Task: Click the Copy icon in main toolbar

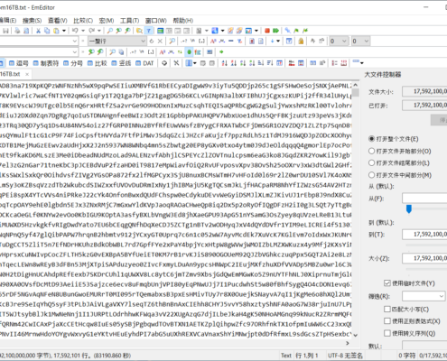Action: [47, 31]
